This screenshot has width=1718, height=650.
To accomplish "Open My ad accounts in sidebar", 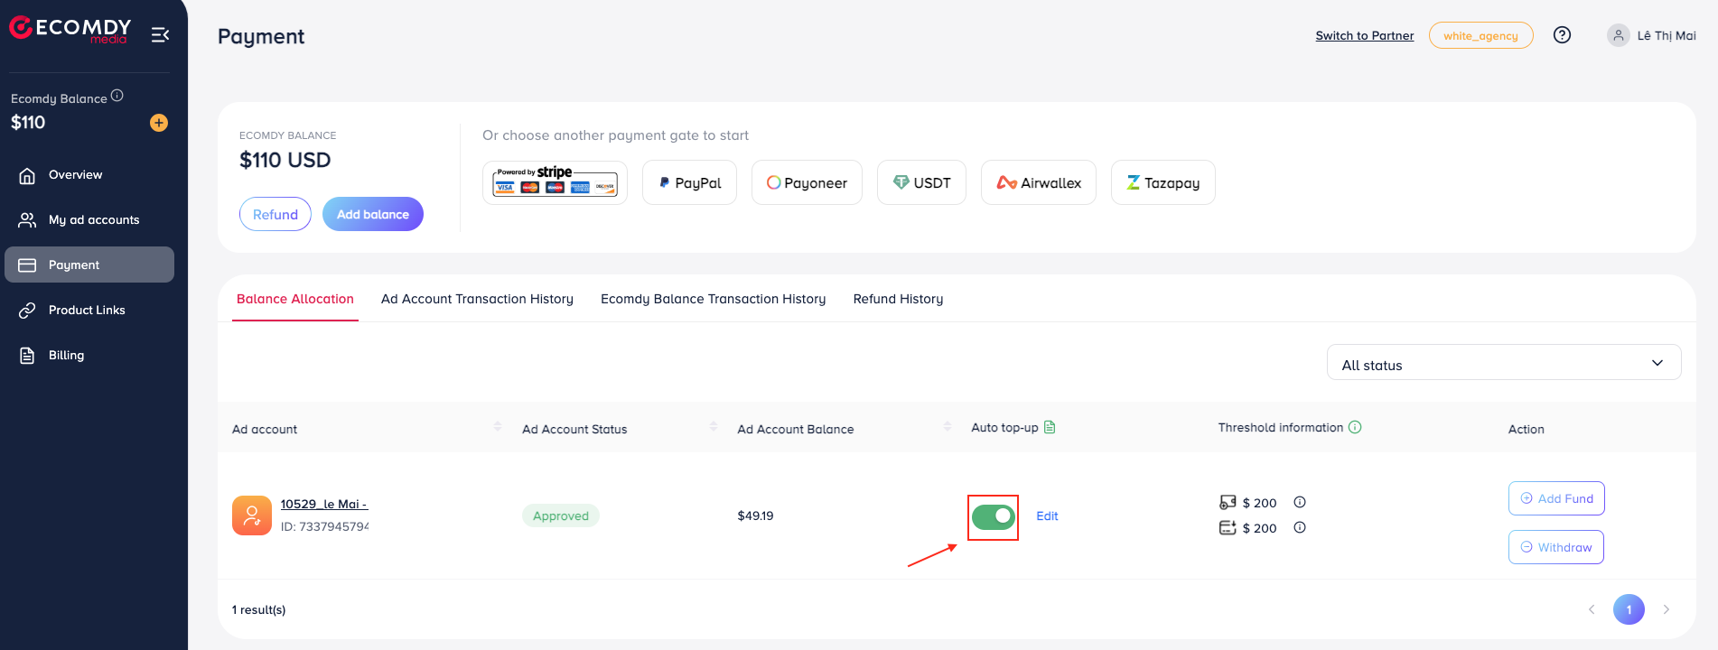I will 89,220.
